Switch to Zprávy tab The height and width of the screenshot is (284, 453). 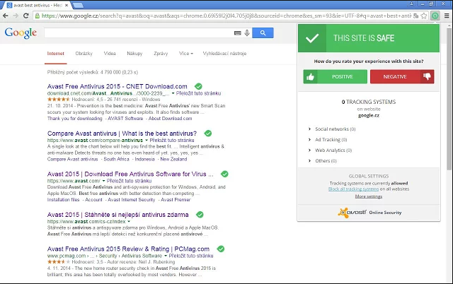click(x=161, y=54)
